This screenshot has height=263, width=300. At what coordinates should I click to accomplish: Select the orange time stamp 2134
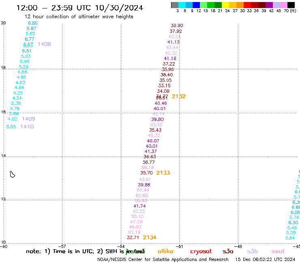[x=150, y=238]
